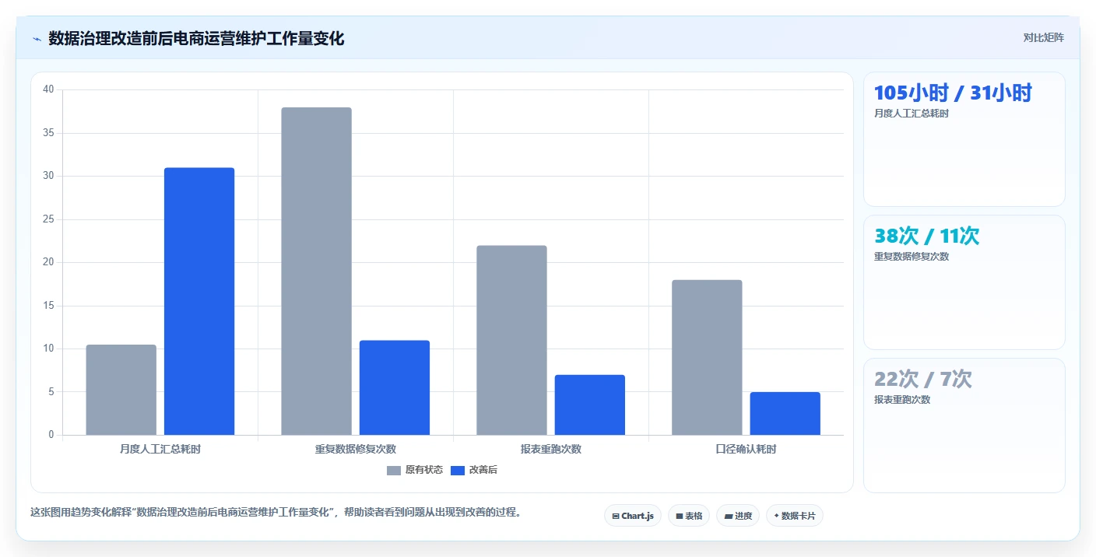Click the x-axis label 口径确认耗时
Image resolution: width=1096 pixels, height=557 pixels.
click(x=746, y=449)
